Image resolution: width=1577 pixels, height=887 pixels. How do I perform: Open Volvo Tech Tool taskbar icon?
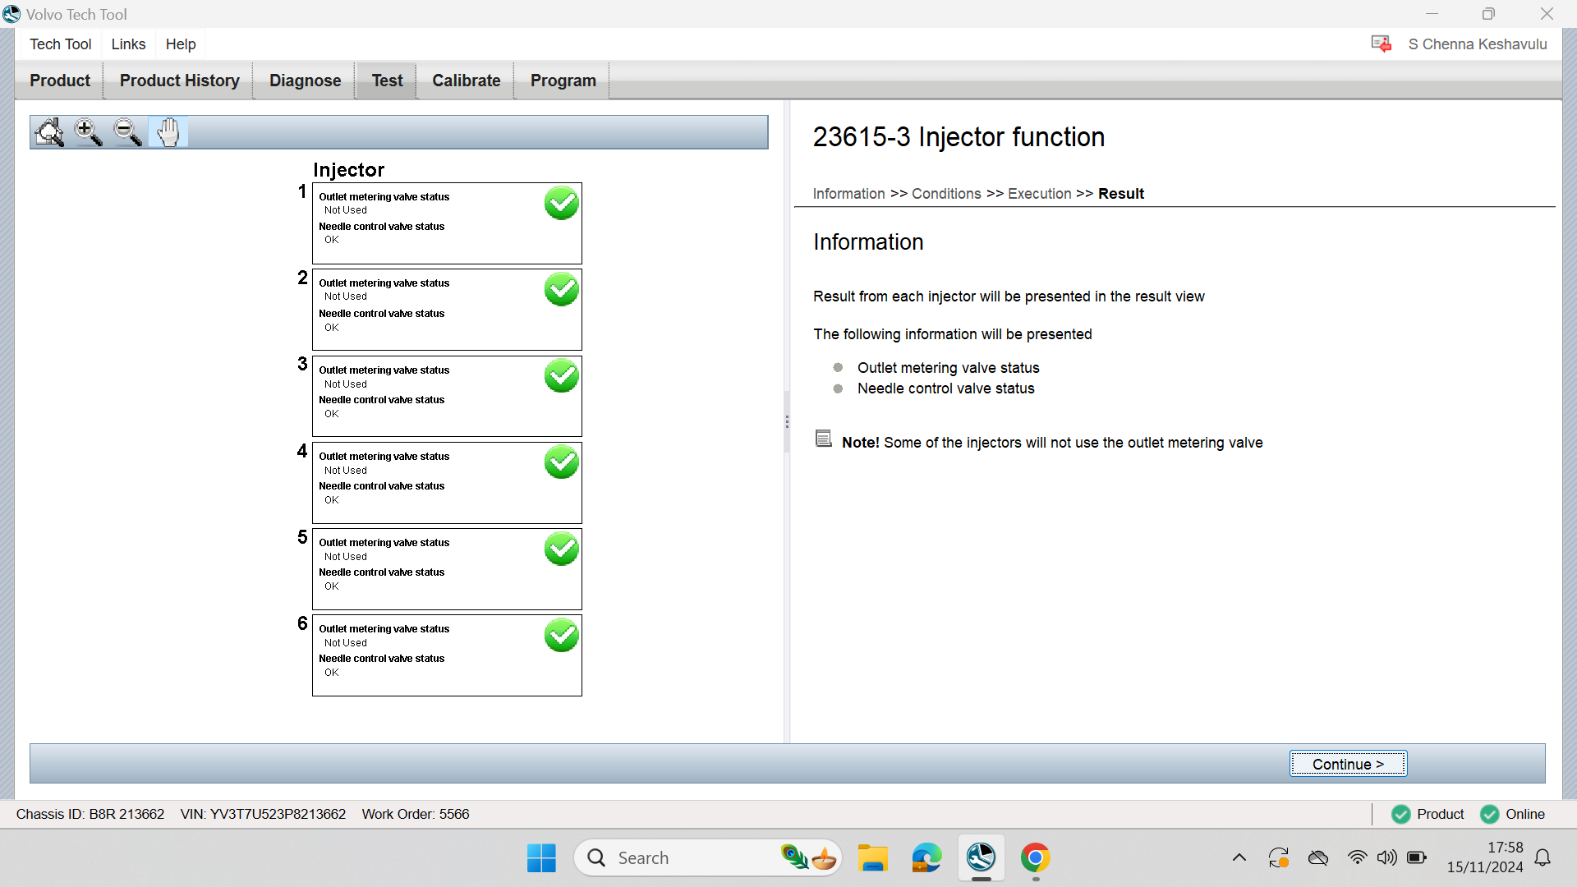[x=981, y=857]
